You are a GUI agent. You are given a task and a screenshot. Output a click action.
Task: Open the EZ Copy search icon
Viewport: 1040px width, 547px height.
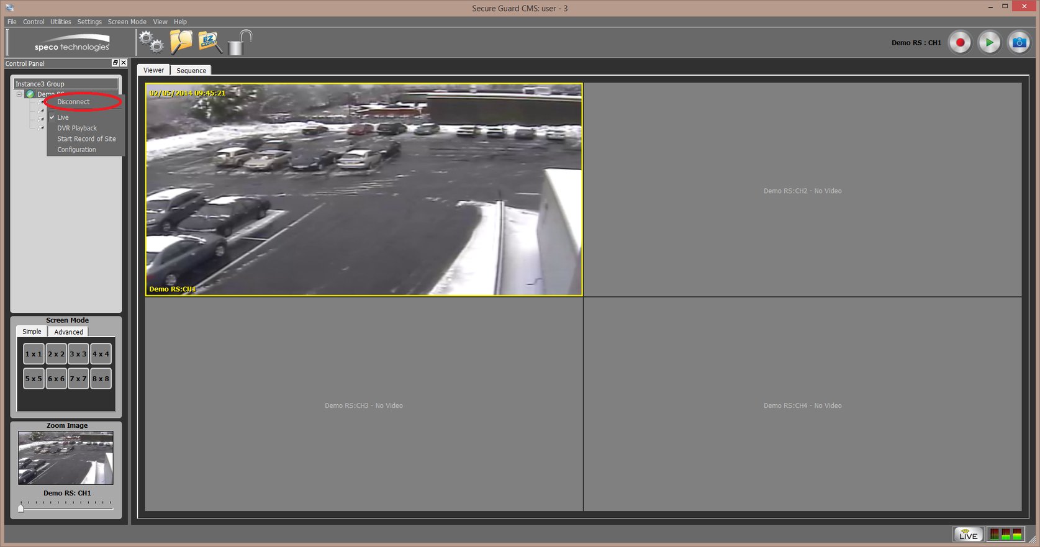pos(210,42)
